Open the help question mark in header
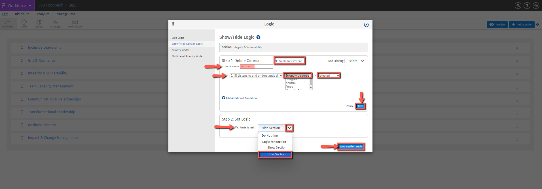Image resolution: width=542 pixels, height=189 pixels. (527, 5)
